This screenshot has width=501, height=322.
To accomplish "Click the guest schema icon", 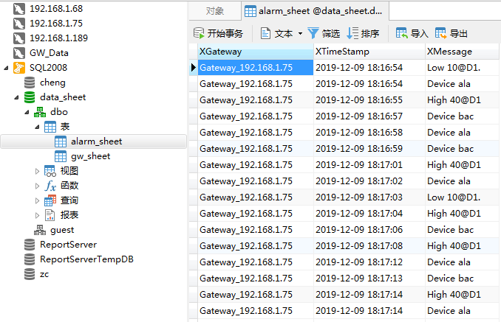I will click(x=40, y=230).
